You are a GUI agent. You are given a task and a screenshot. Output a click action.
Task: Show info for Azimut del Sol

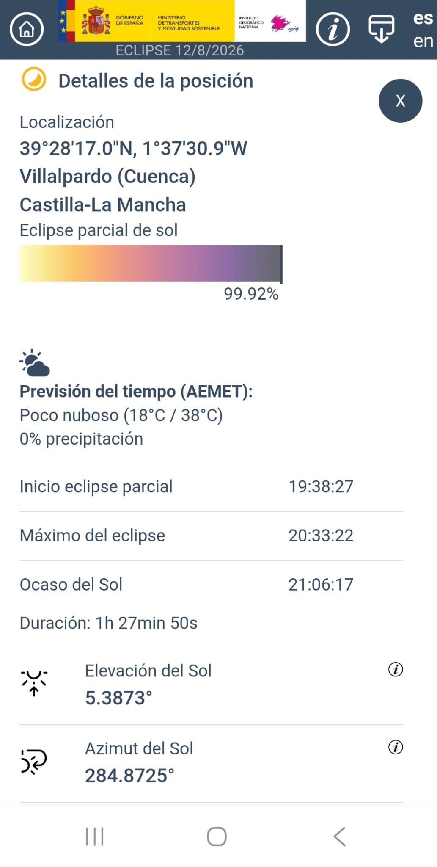tap(396, 747)
